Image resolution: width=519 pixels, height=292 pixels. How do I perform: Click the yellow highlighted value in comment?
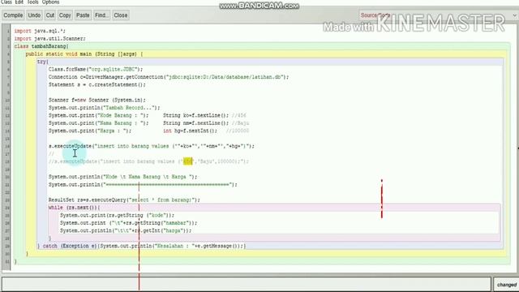pos(187,161)
